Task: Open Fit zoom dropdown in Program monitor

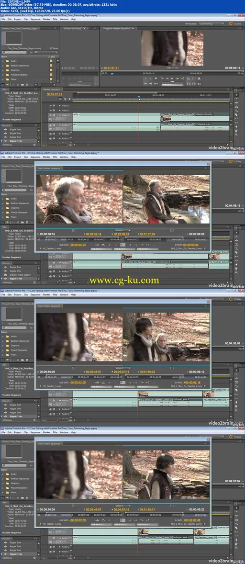Action: pyautogui.click(x=172, y=68)
